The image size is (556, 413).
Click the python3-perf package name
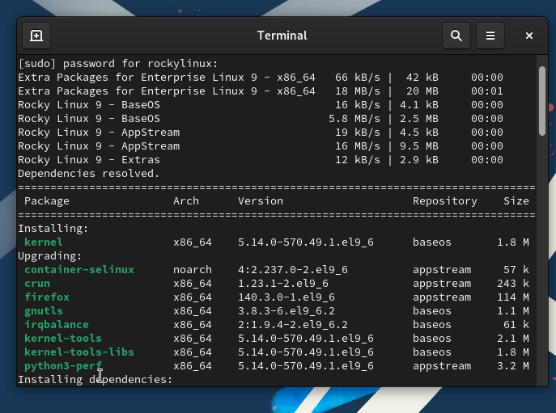point(63,366)
